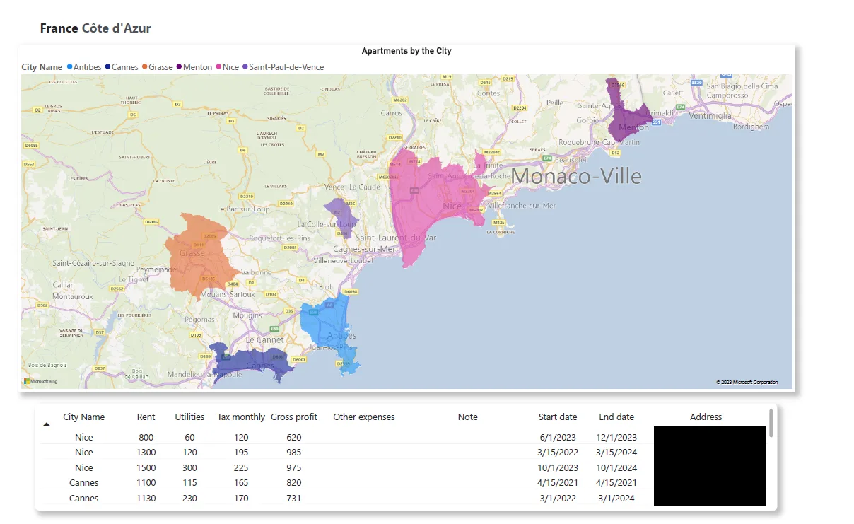Click the table's vertical scrollbar

tap(771, 423)
